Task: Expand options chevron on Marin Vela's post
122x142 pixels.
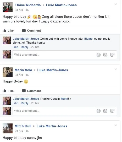Action: (x=116, y=69)
